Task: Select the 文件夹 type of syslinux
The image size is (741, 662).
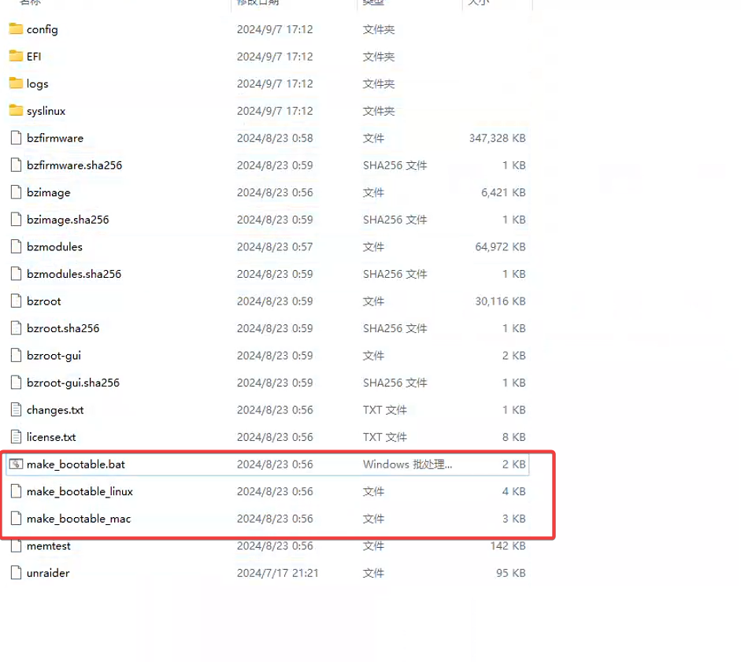Action: click(x=379, y=111)
